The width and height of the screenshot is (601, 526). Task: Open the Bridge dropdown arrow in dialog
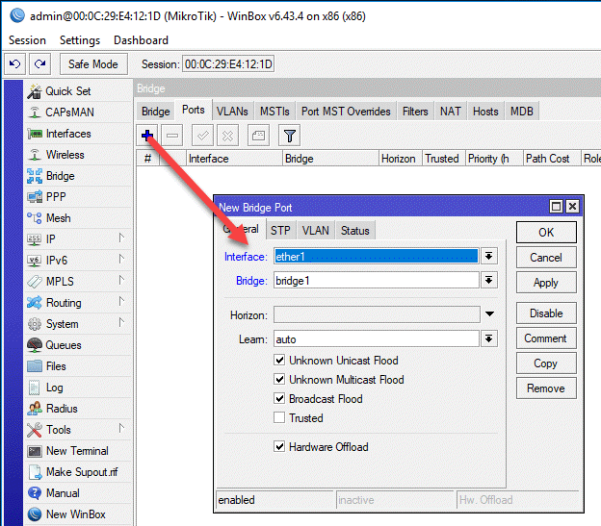point(488,280)
